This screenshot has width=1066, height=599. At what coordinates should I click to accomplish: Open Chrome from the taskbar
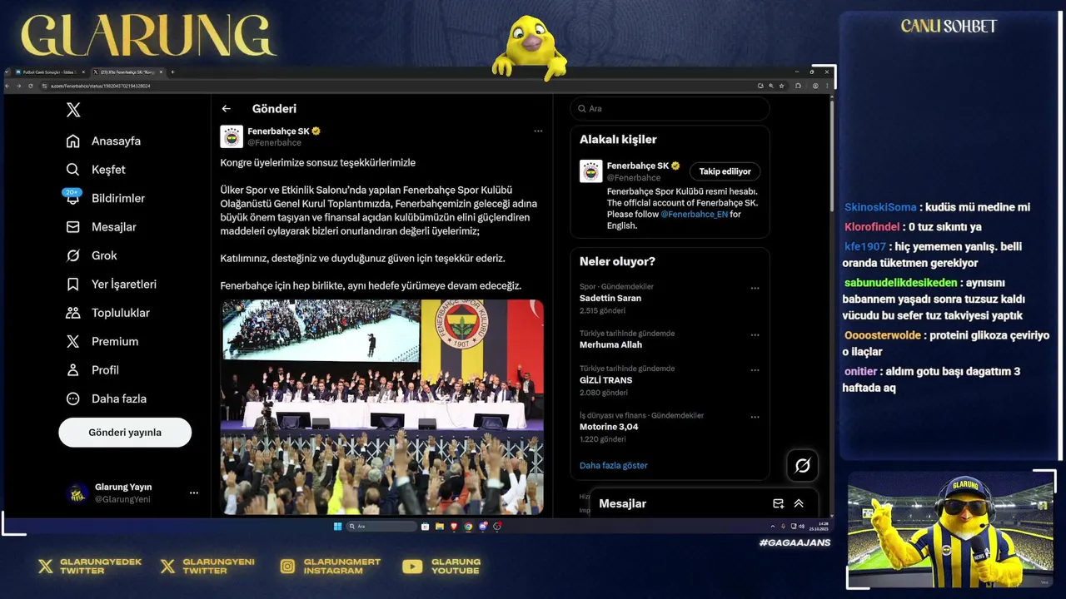pyautogui.click(x=468, y=527)
